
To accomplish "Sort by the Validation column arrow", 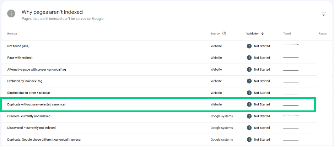I will 263,34.
